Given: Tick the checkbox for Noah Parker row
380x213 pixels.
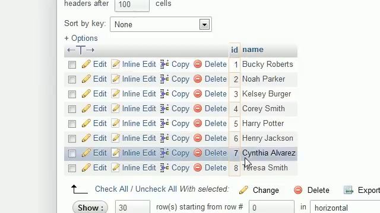Looking at the screenshot, I should click(72, 79).
